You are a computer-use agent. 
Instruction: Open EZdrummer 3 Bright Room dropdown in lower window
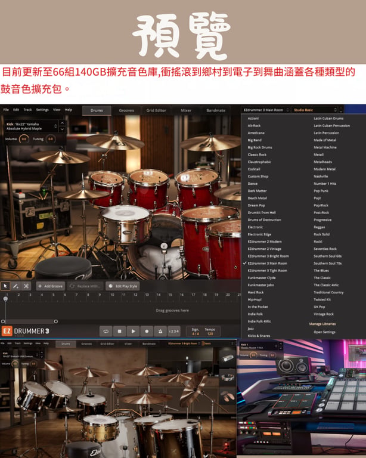tap(184, 343)
